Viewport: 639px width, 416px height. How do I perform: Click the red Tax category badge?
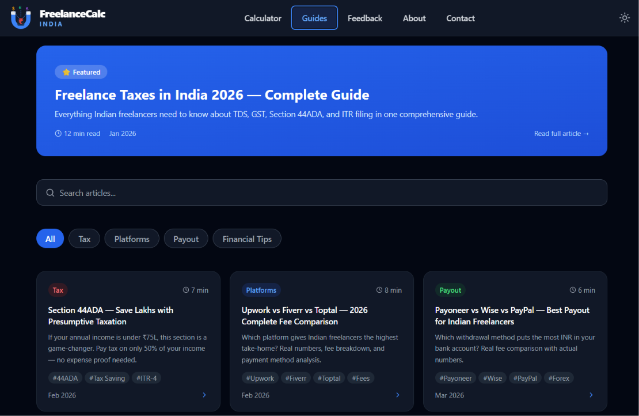pos(58,290)
